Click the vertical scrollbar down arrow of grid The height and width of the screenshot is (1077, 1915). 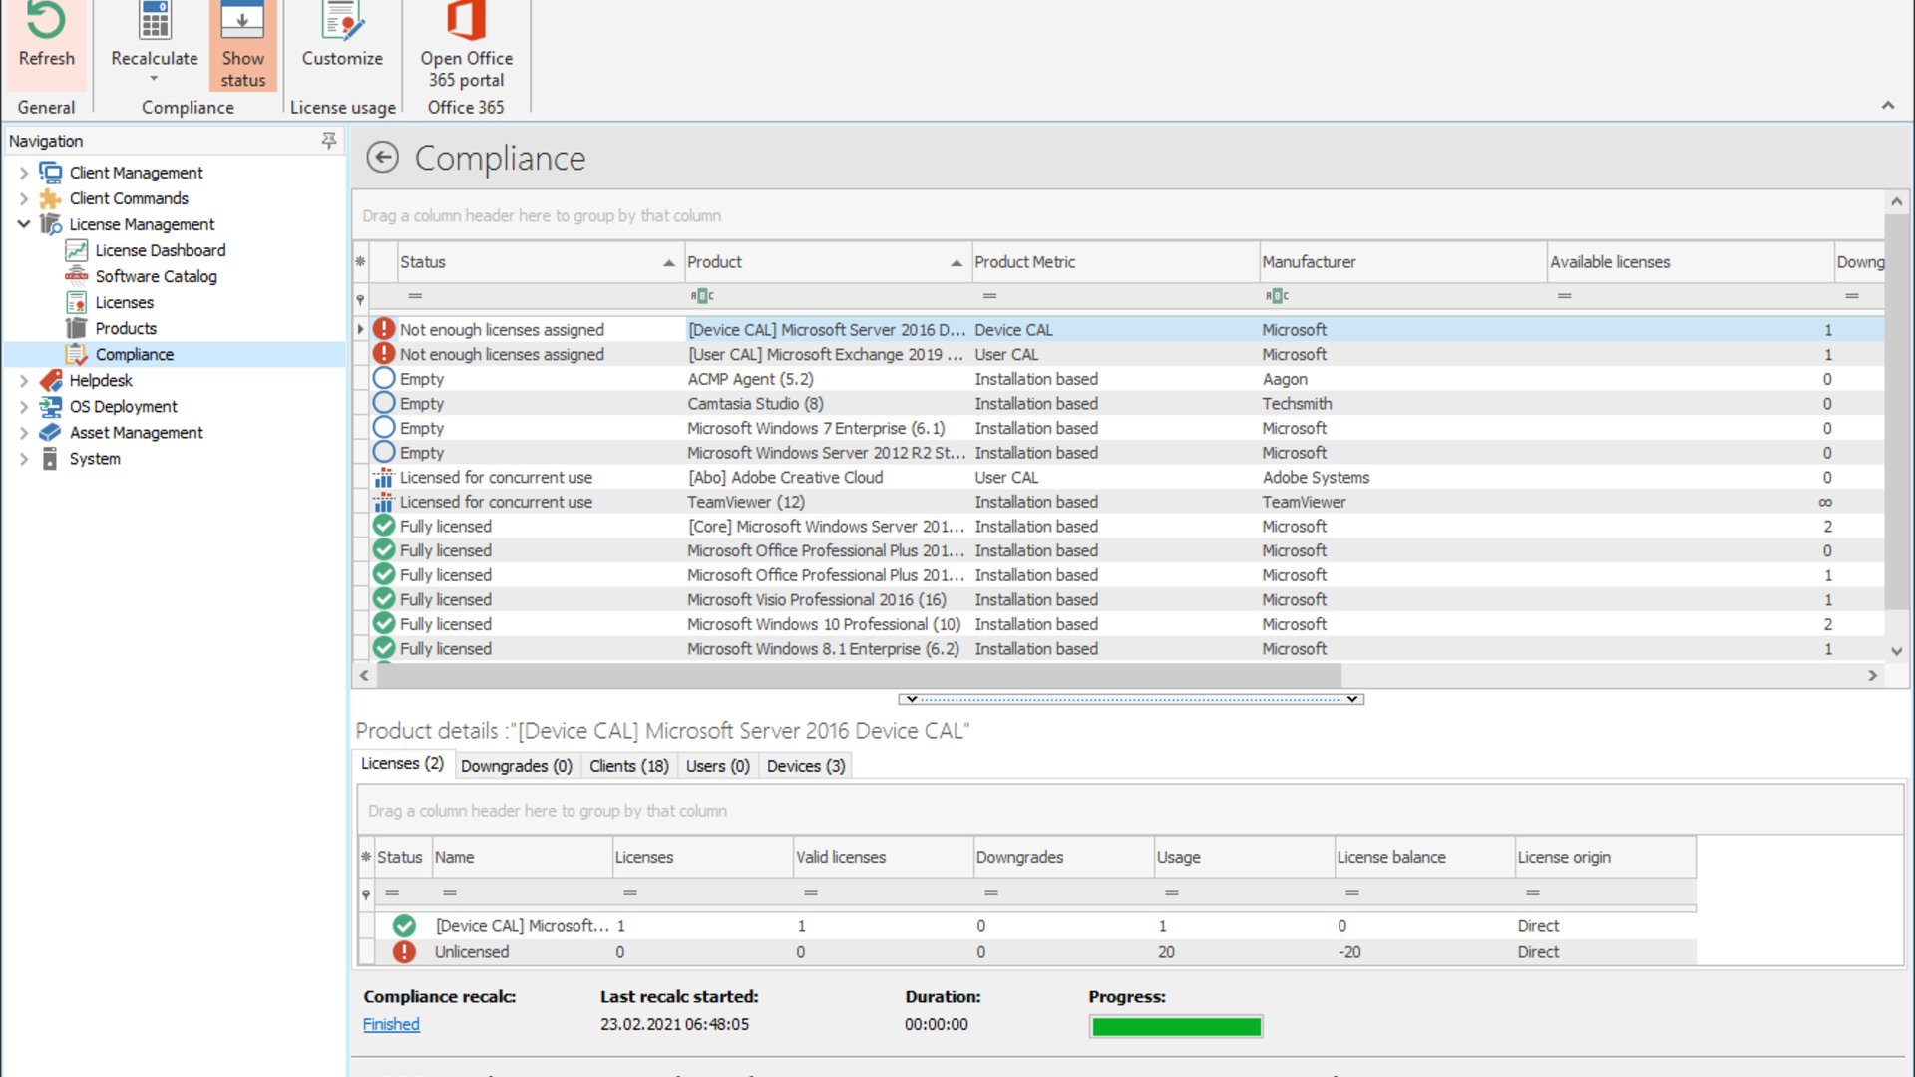[x=1896, y=651]
